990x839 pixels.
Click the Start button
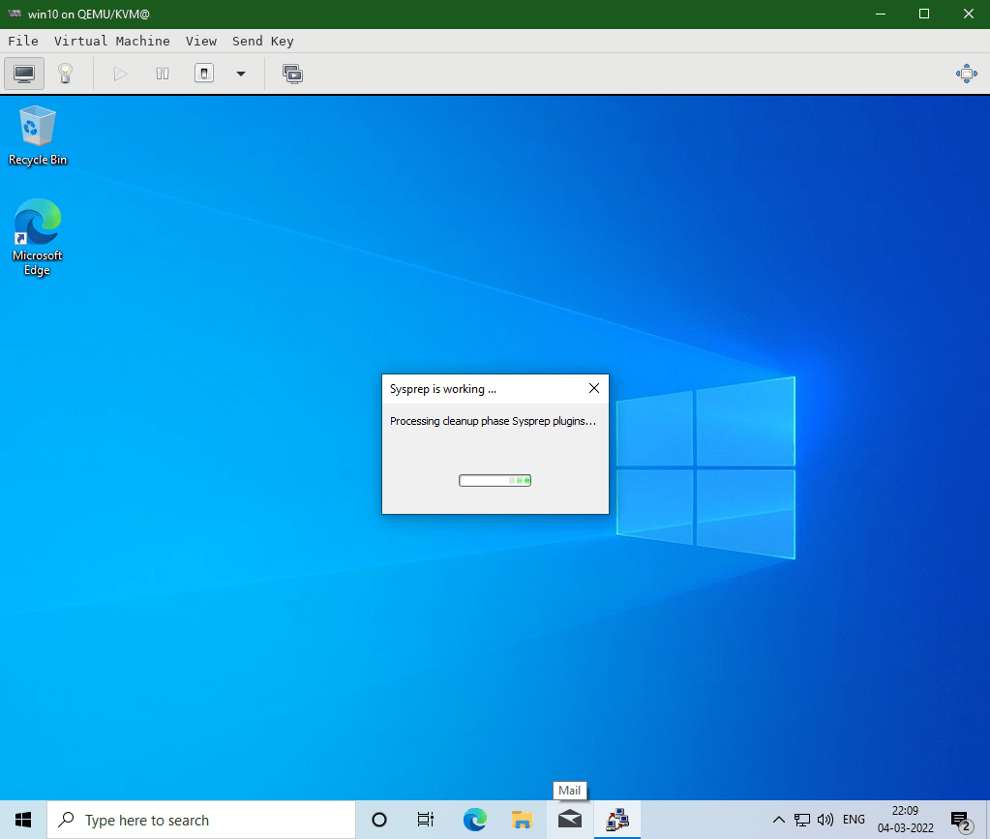click(21, 819)
